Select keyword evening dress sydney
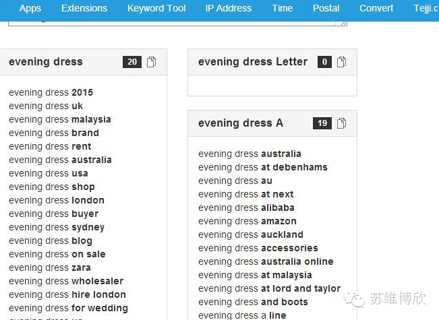 pos(57,227)
